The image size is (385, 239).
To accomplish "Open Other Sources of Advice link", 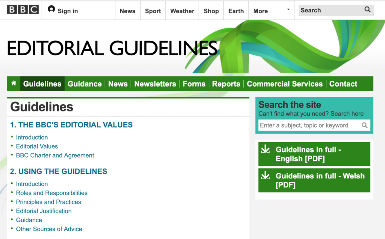I will click(x=49, y=229).
